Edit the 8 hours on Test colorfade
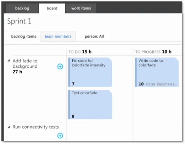The height and width of the screenshot is (144, 185). [73, 116]
